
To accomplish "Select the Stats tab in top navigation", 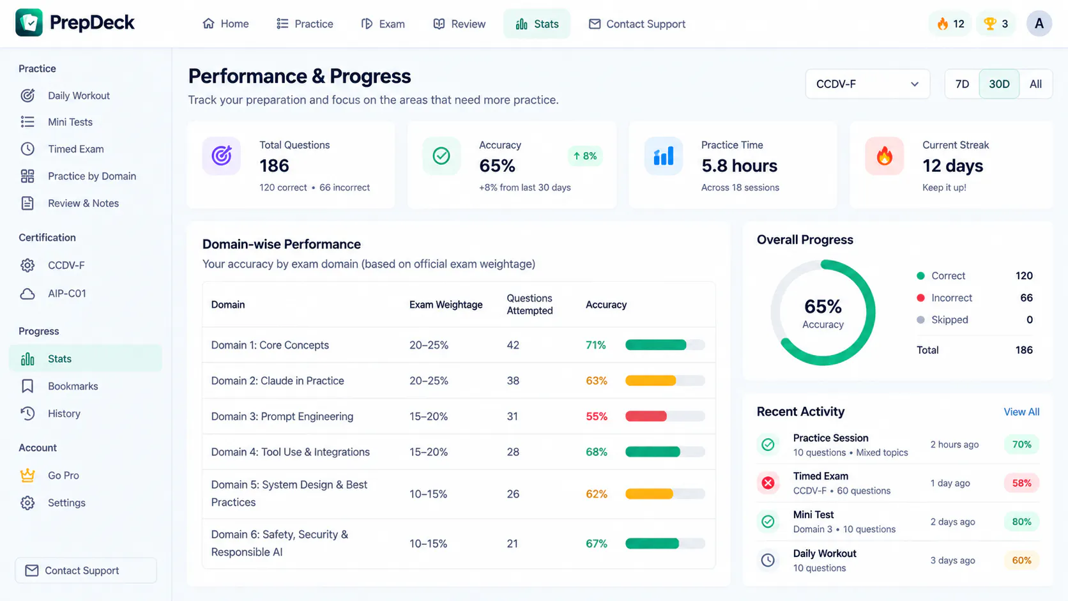I will click(x=537, y=24).
